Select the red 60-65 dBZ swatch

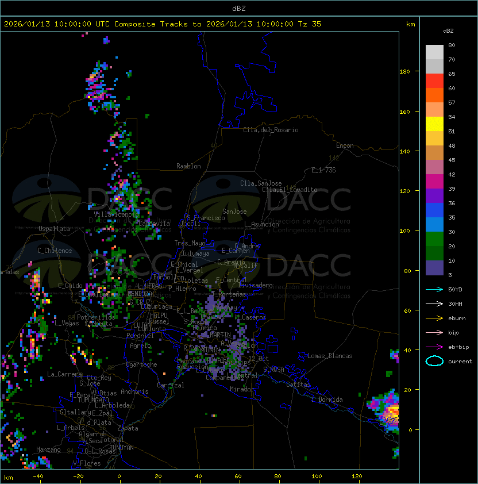[434, 81]
